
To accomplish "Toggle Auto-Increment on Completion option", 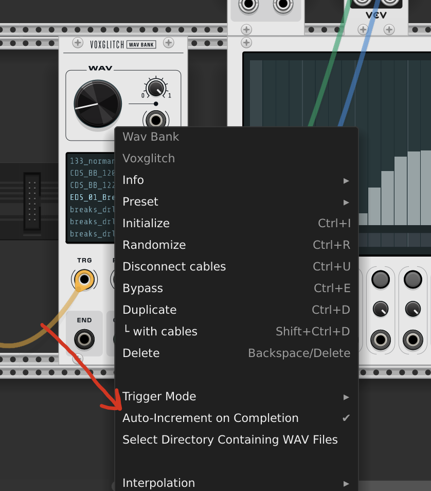I will (210, 418).
